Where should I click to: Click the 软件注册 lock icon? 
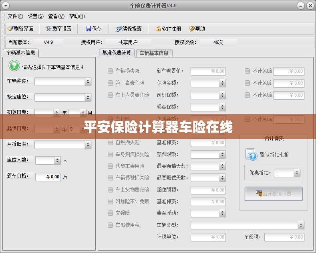point(158,29)
